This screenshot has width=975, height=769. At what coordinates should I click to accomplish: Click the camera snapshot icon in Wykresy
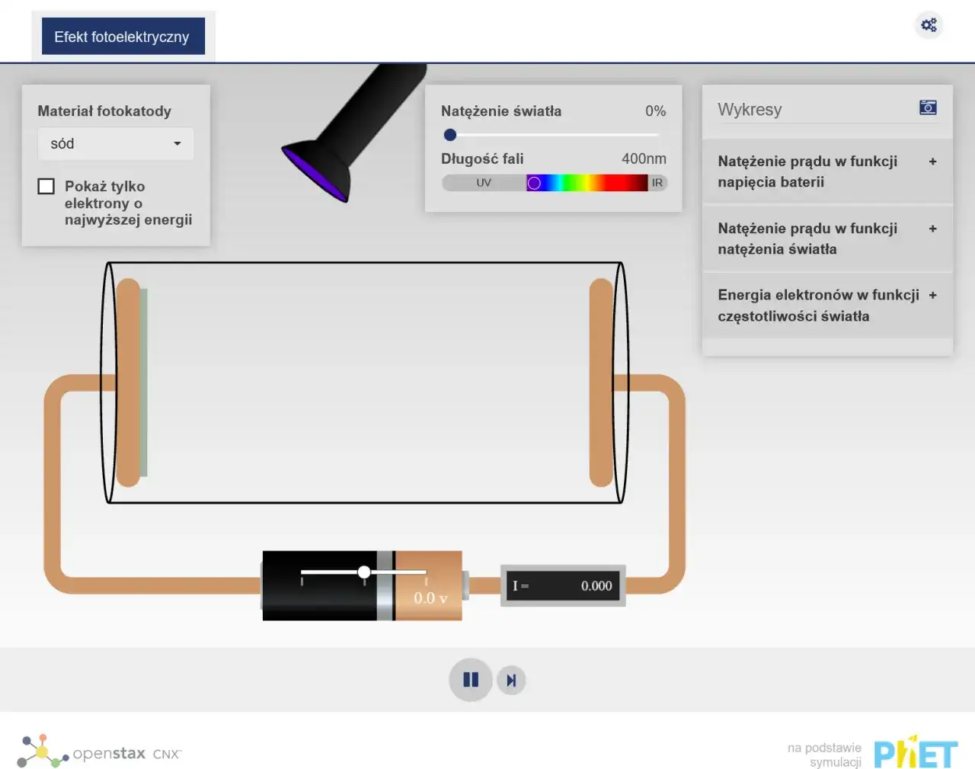click(x=928, y=107)
